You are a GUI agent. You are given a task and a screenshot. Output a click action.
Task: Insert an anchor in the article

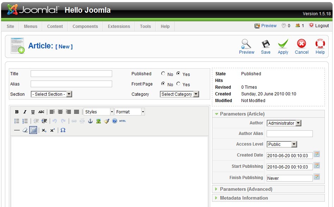pyautogui.click(x=90, y=121)
